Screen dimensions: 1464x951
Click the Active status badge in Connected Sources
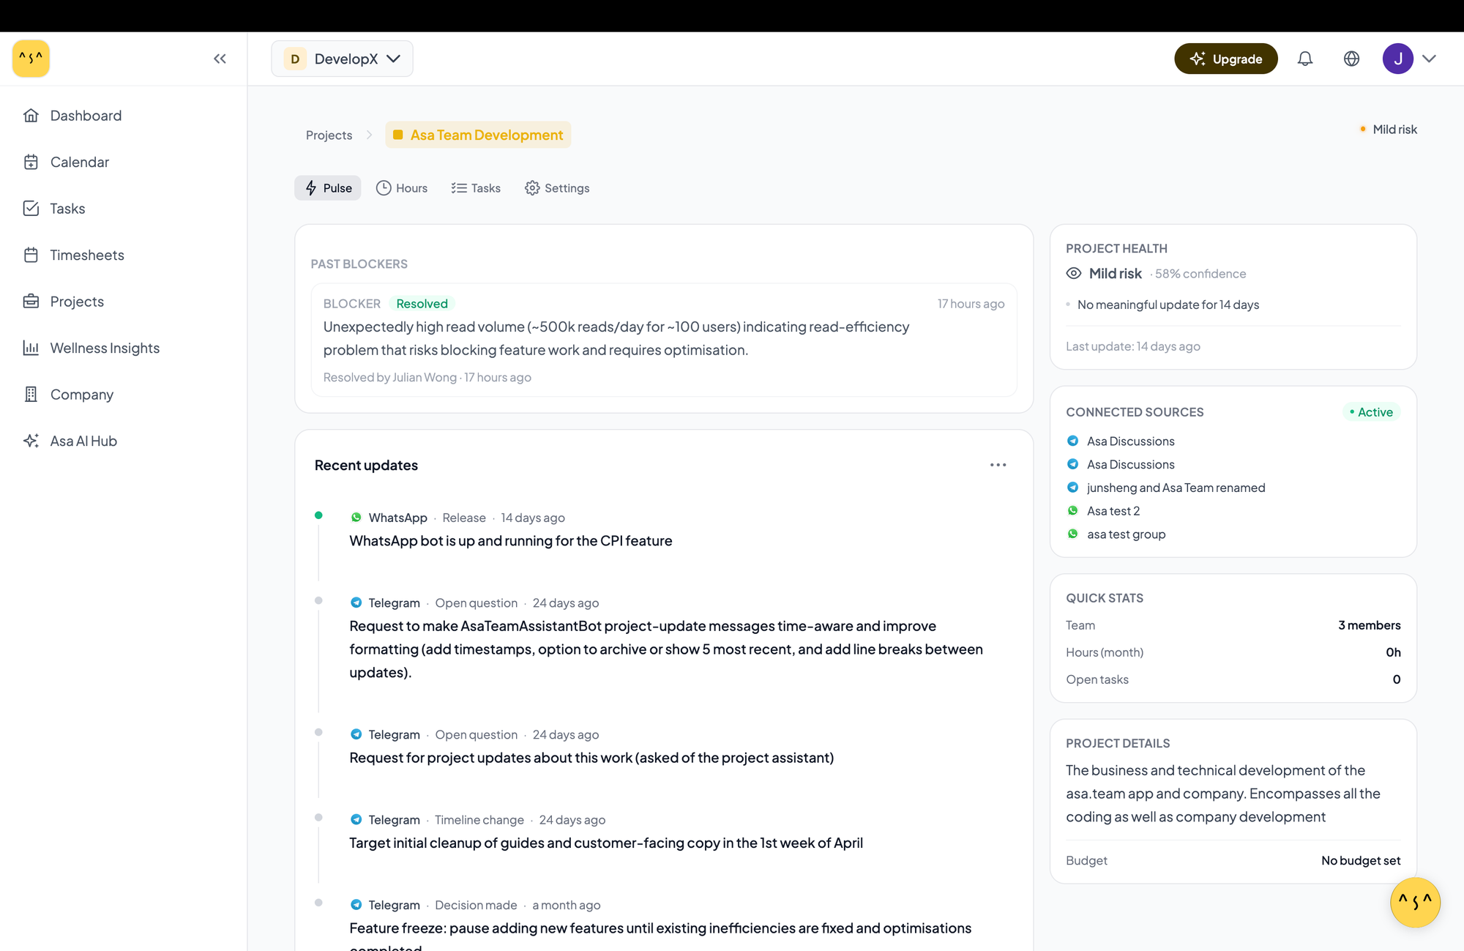tap(1371, 412)
